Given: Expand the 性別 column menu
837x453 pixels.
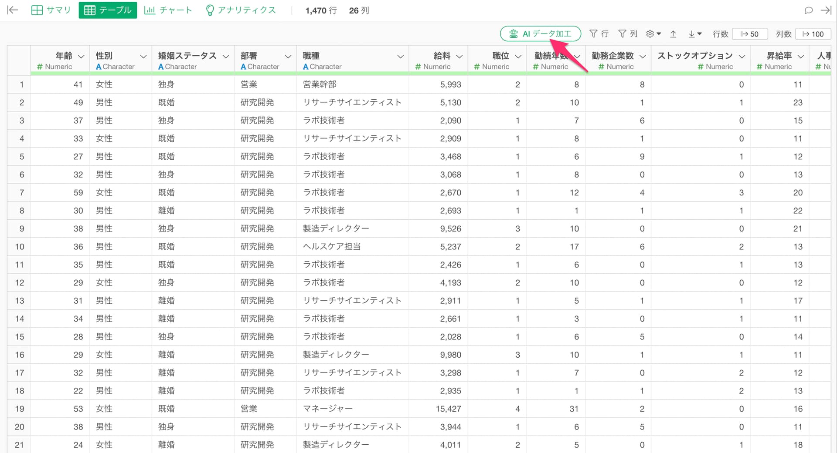Looking at the screenshot, I should pos(143,57).
